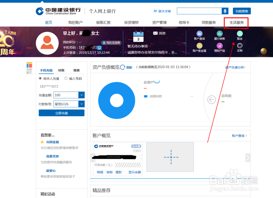Click the 我的龙信商 badge
Viewport: 273px width, 198px height.
[x=111, y=43]
